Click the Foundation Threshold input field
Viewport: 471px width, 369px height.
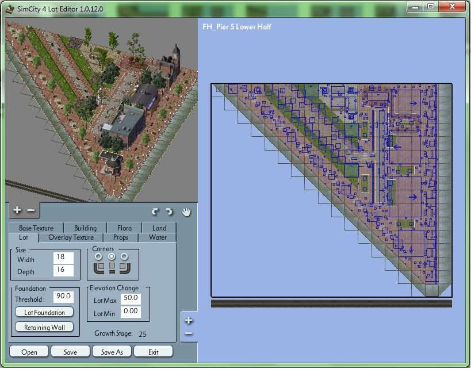point(63,297)
